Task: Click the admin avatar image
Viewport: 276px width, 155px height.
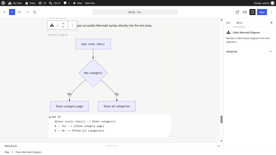Action: [272, 3]
